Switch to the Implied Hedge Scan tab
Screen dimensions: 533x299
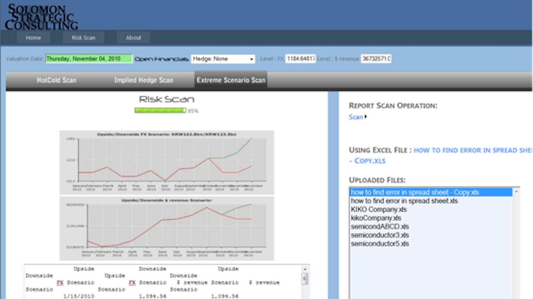pyautogui.click(x=144, y=80)
